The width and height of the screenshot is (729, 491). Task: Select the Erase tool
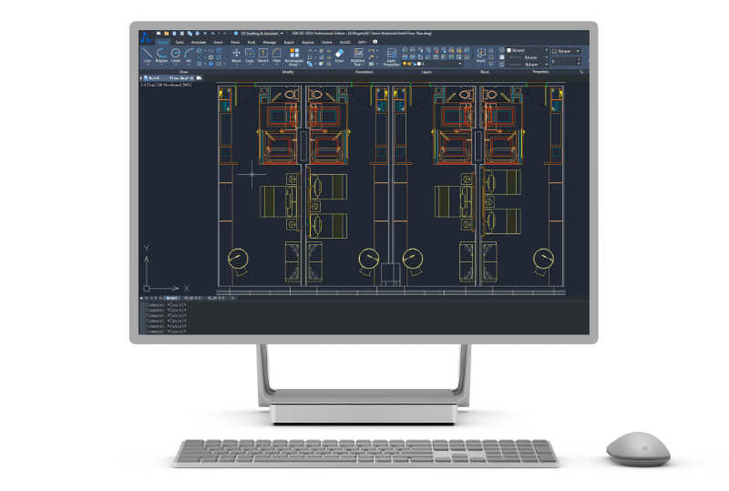point(339,55)
